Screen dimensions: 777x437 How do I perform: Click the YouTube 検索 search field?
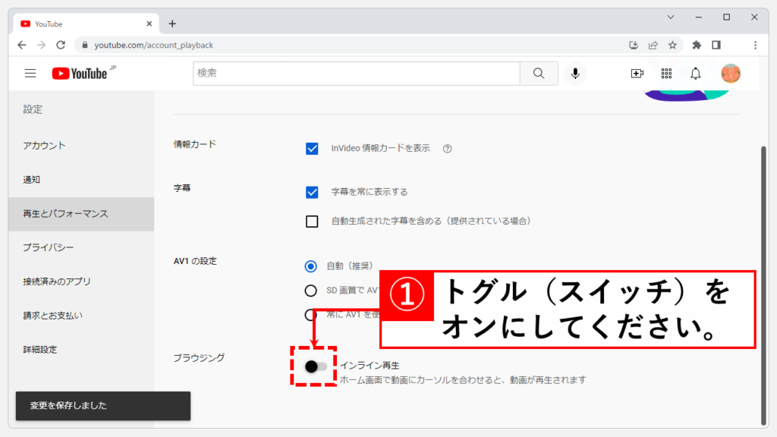(x=356, y=74)
